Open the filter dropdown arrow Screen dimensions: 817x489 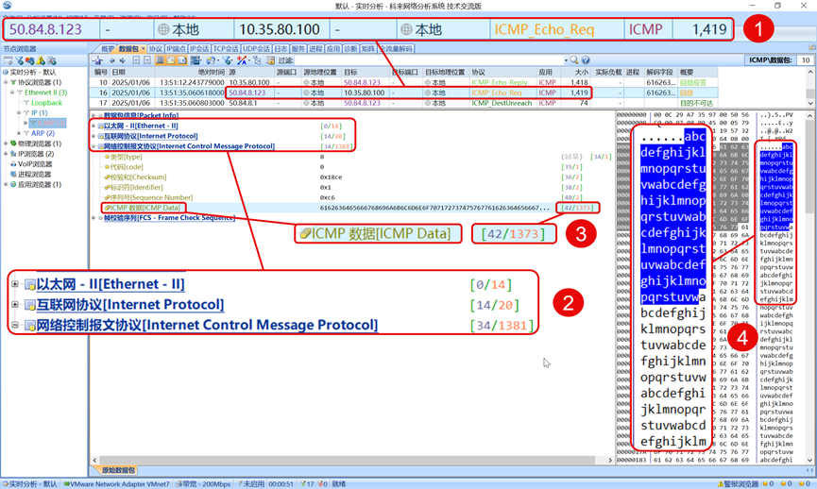pyautogui.click(x=566, y=60)
